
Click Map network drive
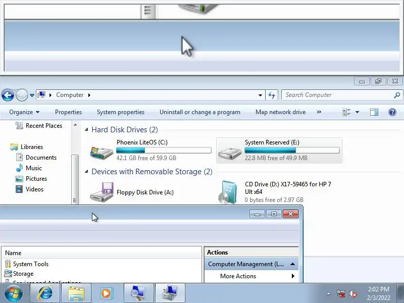280,112
